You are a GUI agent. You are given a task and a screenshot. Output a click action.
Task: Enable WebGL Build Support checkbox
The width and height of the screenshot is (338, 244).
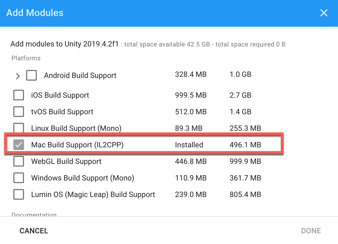pyautogui.click(x=19, y=161)
